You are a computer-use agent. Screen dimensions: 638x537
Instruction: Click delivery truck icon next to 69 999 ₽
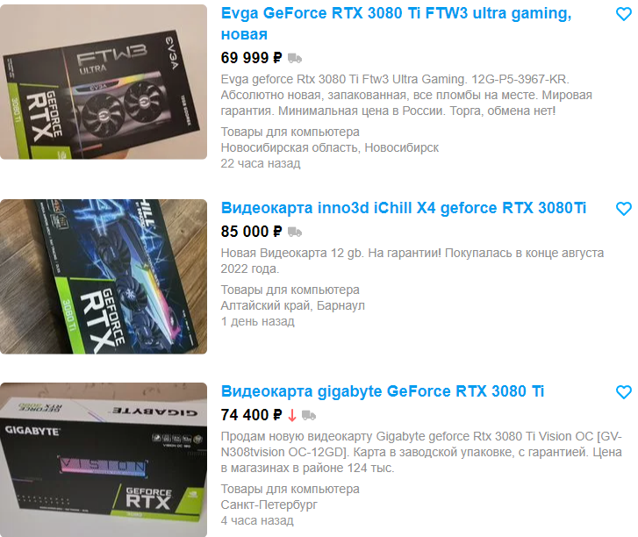pyautogui.click(x=295, y=58)
